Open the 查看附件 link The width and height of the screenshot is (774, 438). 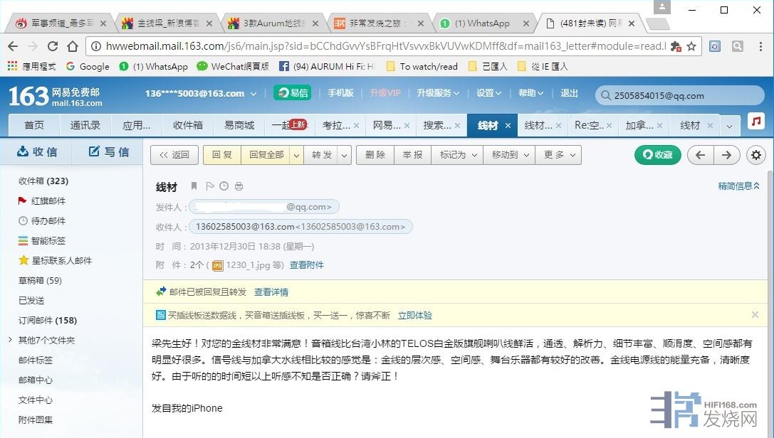[x=306, y=265]
